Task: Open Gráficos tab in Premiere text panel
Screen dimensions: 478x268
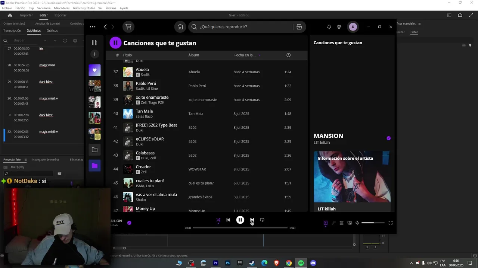Action: click(x=52, y=31)
